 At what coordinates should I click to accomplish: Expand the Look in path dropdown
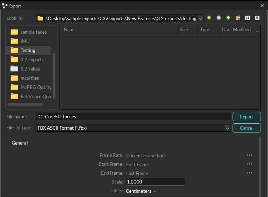pyautogui.click(x=201, y=18)
